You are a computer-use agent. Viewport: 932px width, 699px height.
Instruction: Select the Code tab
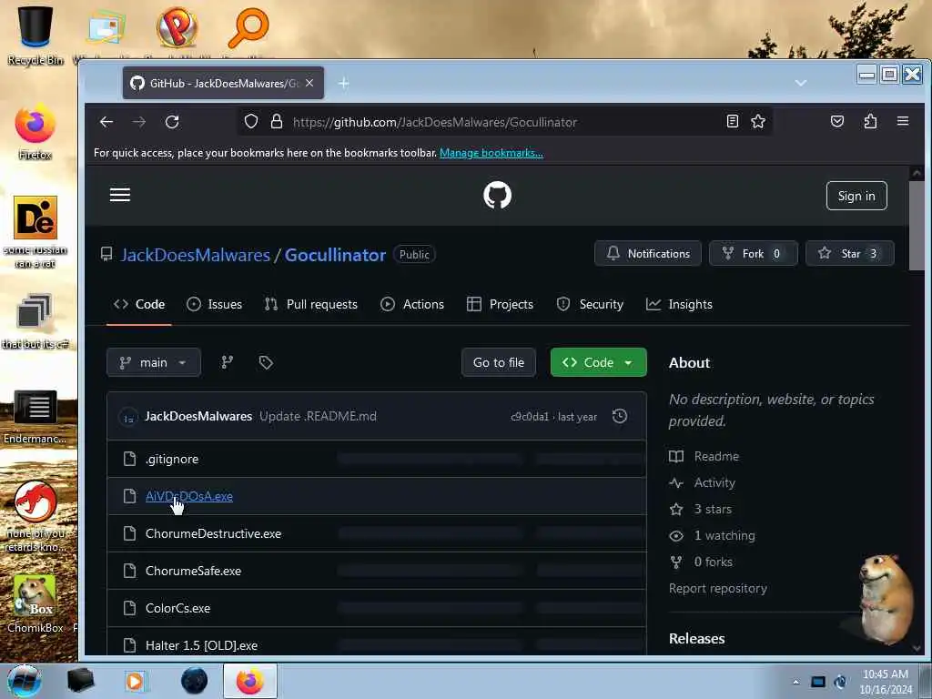139,304
